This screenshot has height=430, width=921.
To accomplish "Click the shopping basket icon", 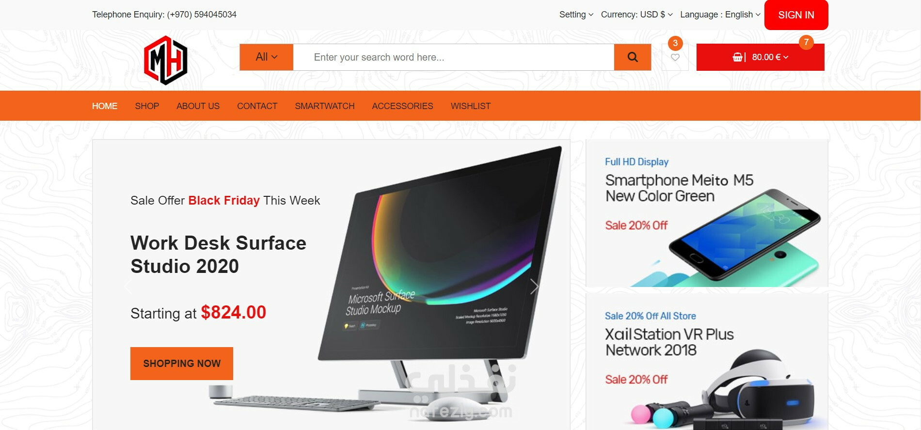I will click(x=737, y=57).
